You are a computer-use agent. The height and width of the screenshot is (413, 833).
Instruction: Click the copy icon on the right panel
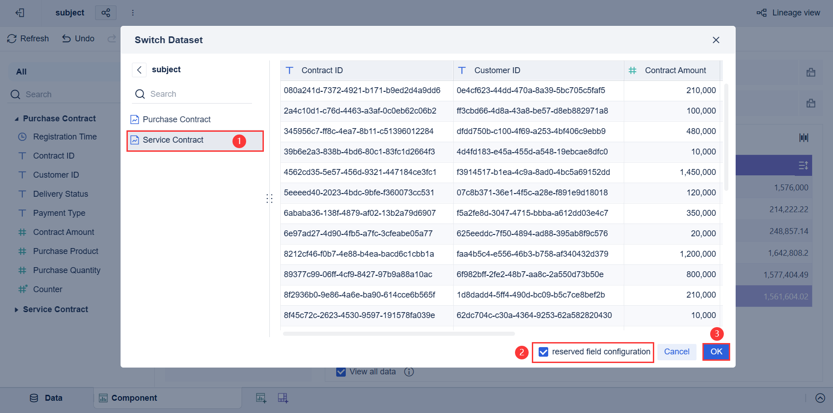point(811,72)
